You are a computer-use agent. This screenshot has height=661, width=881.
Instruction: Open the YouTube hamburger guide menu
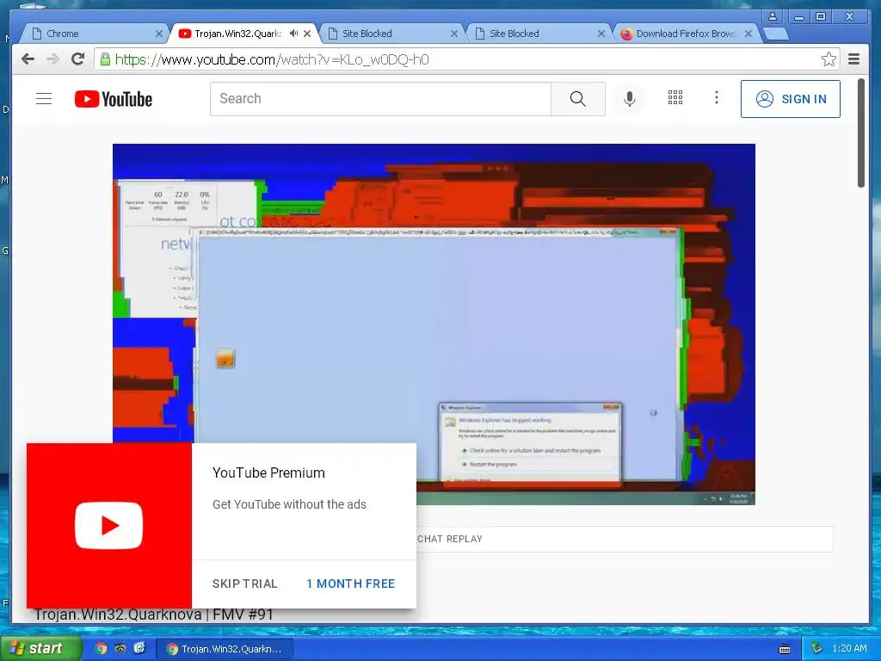44,99
